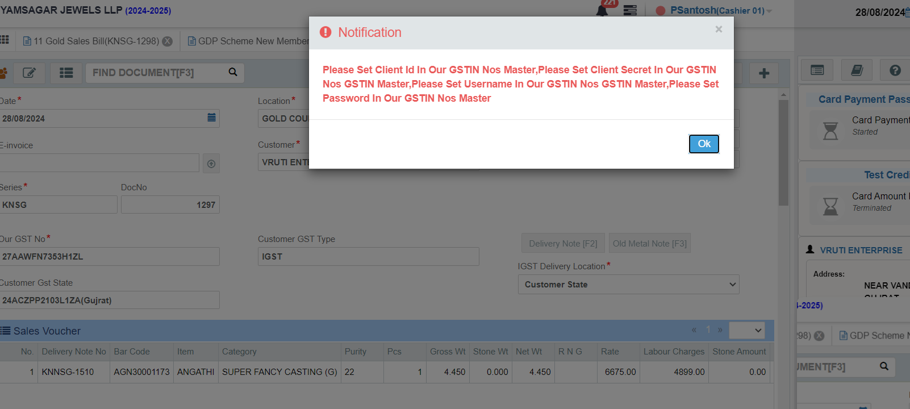
Task: Click the Customer field VRUTI ENT
Action: (283, 162)
